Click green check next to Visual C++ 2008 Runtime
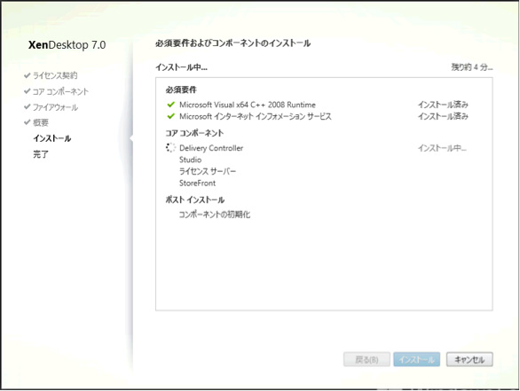This screenshot has height=391, width=520. click(x=170, y=105)
